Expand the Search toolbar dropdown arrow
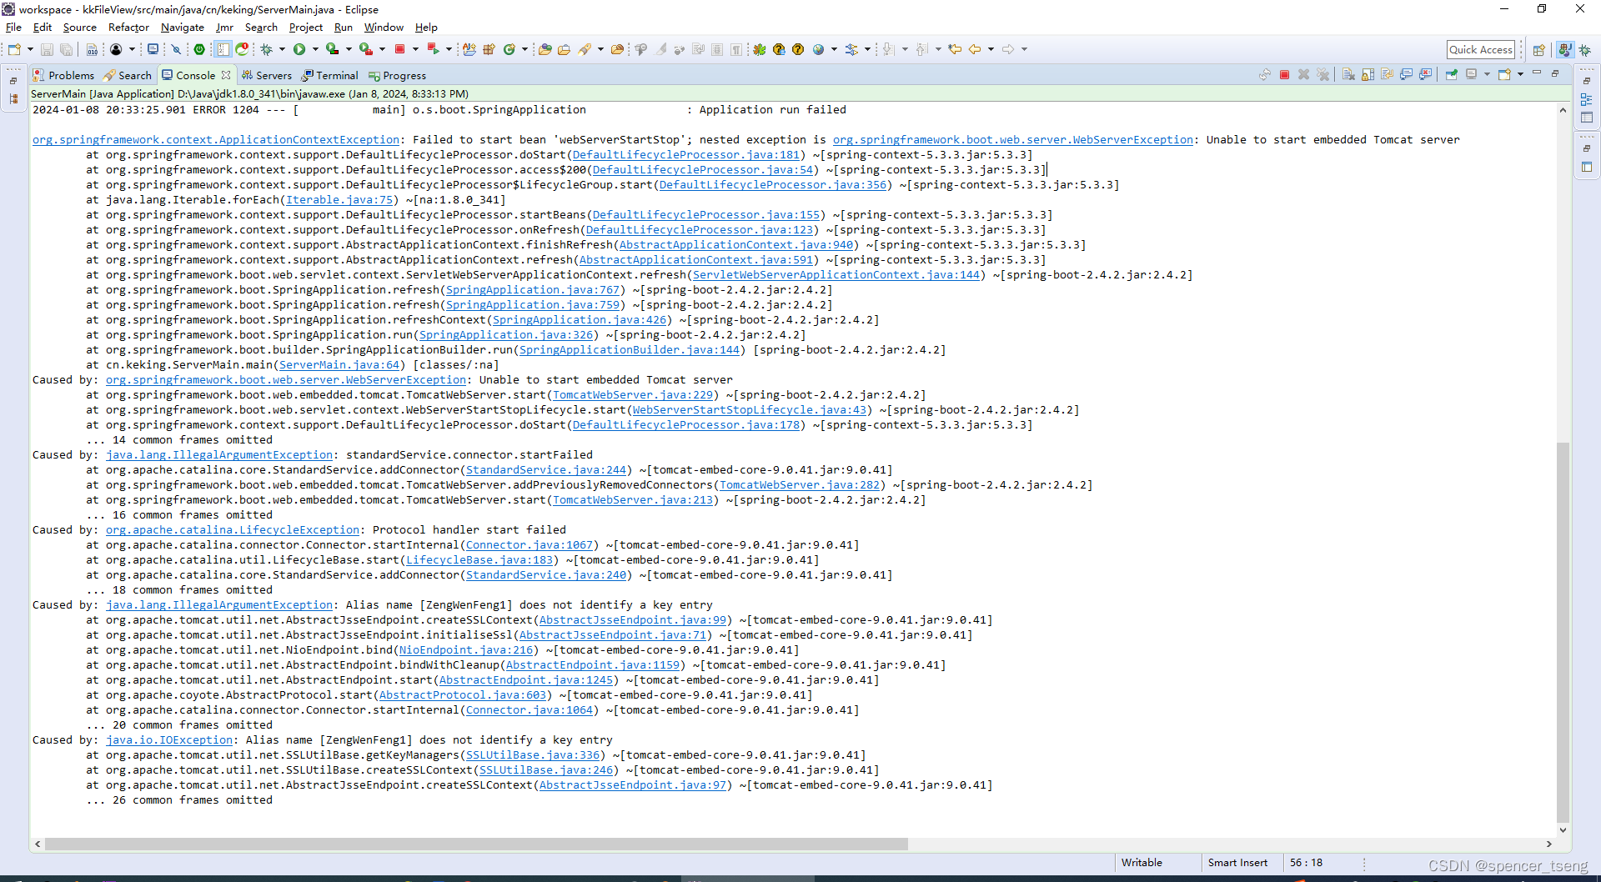Viewport: 1601px width, 882px height. pos(600,49)
